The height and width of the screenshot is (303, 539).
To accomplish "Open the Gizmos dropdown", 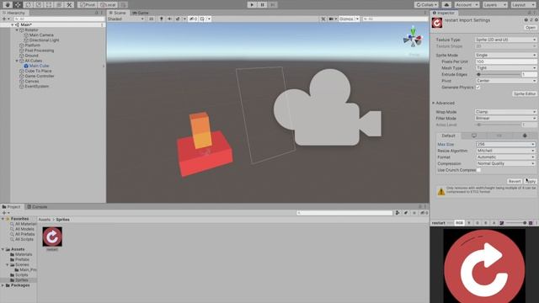I will pos(349,19).
